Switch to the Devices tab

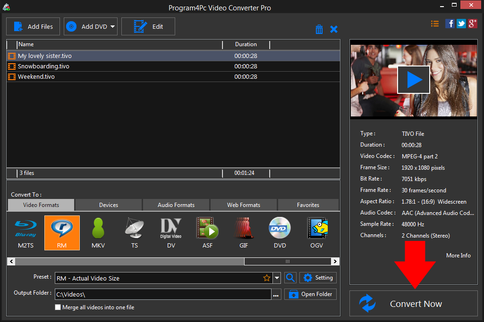[109, 205]
